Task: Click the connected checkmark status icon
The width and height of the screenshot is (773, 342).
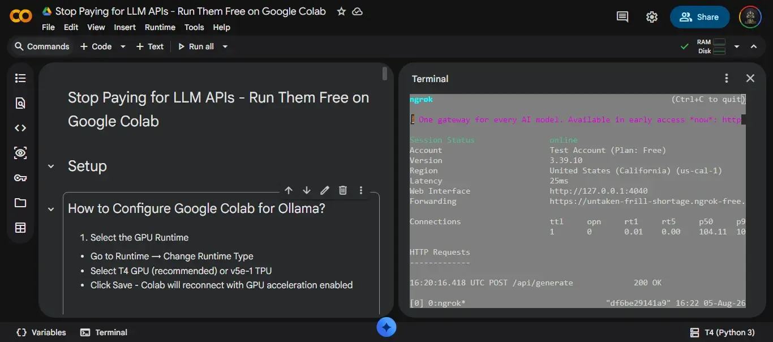Action: point(685,46)
